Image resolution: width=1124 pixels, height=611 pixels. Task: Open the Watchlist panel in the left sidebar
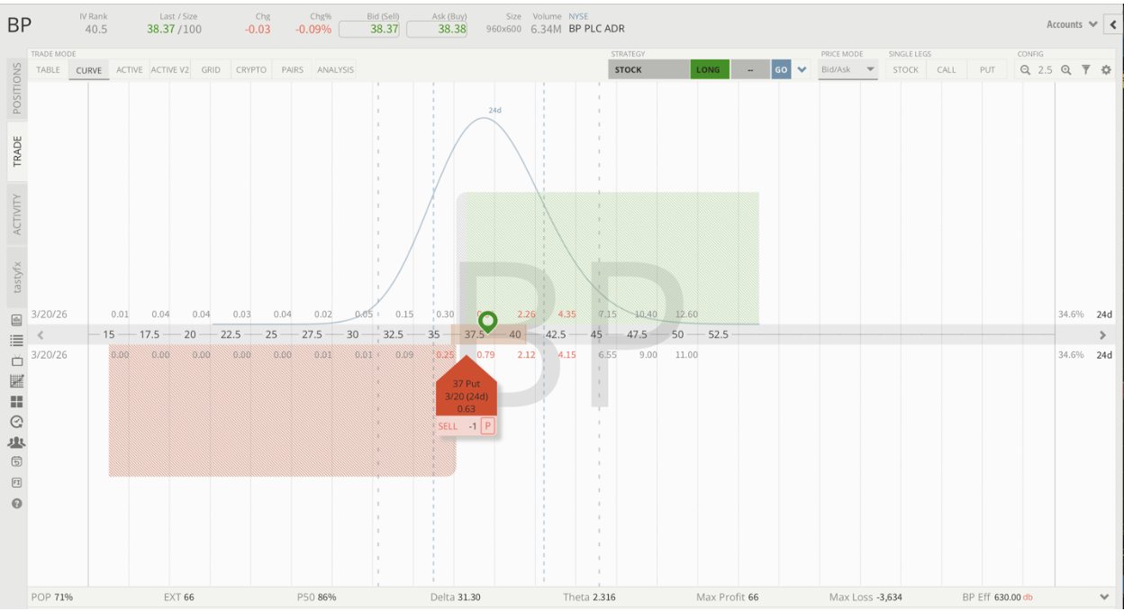[x=15, y=340]
